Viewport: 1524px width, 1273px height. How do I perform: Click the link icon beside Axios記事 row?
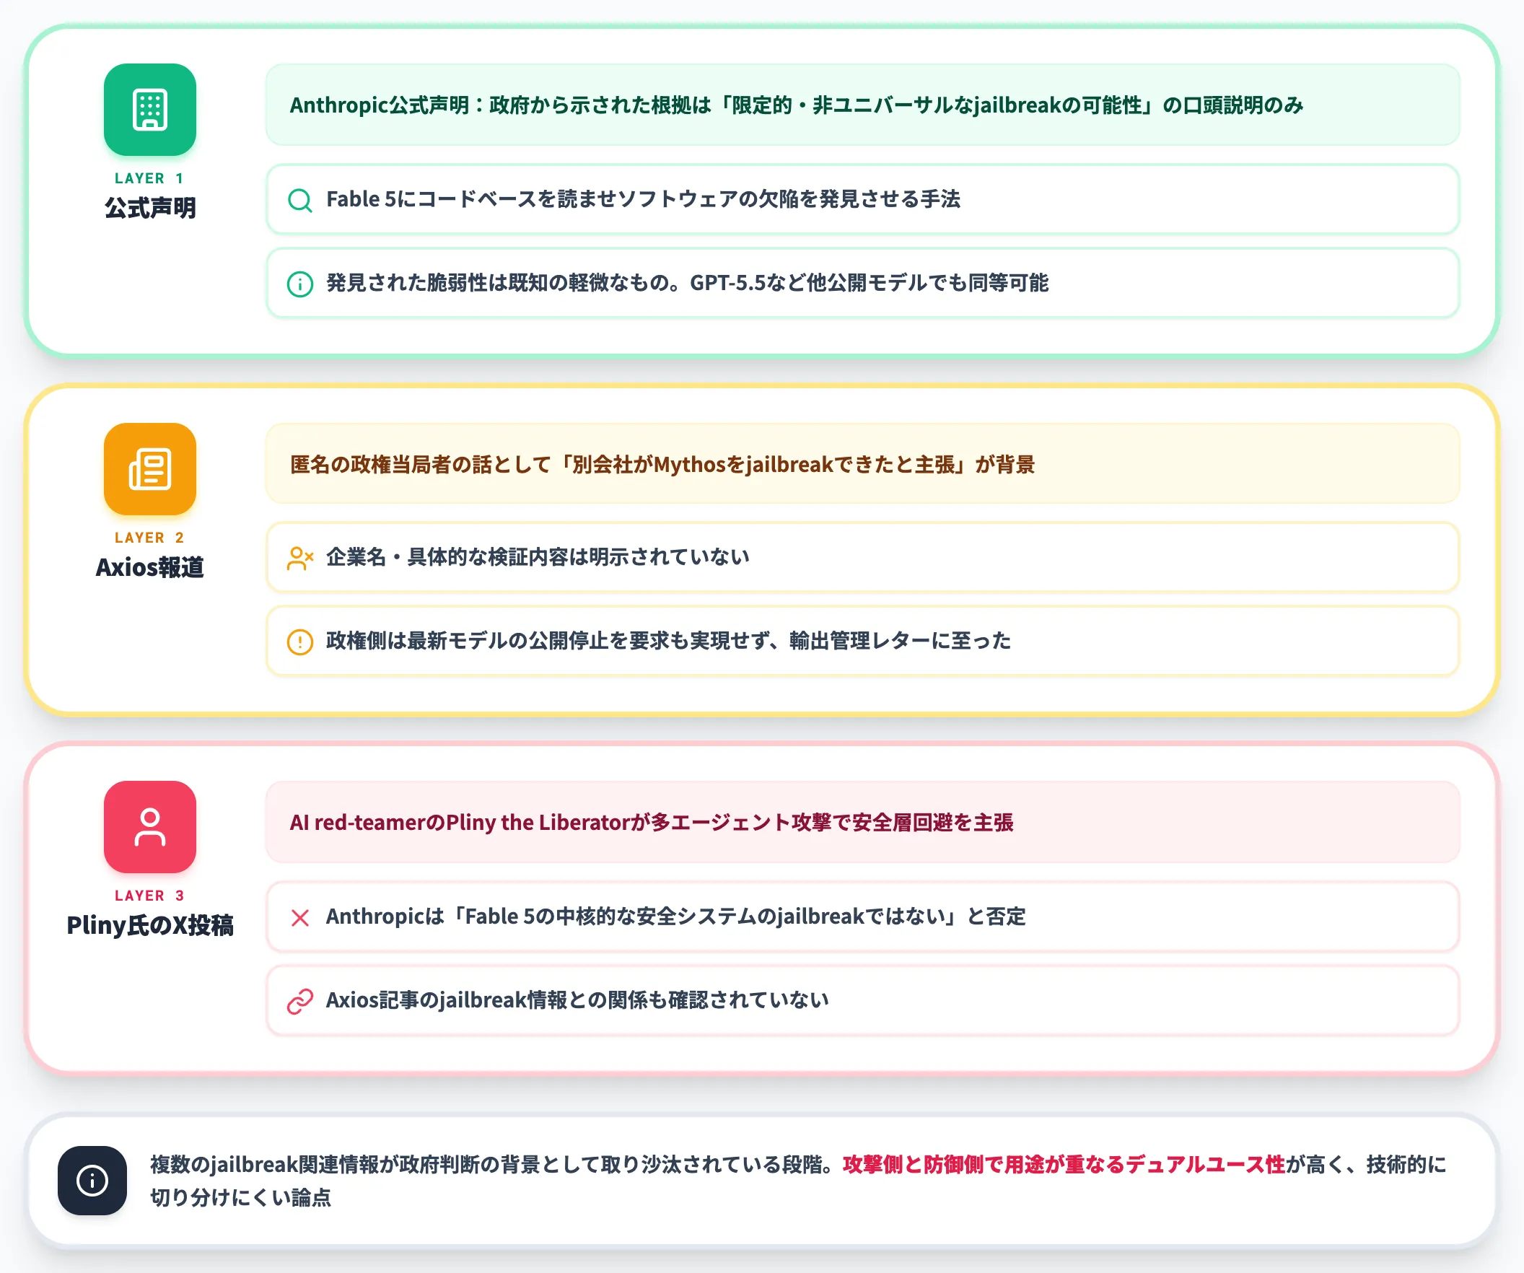coord(299,1001)
